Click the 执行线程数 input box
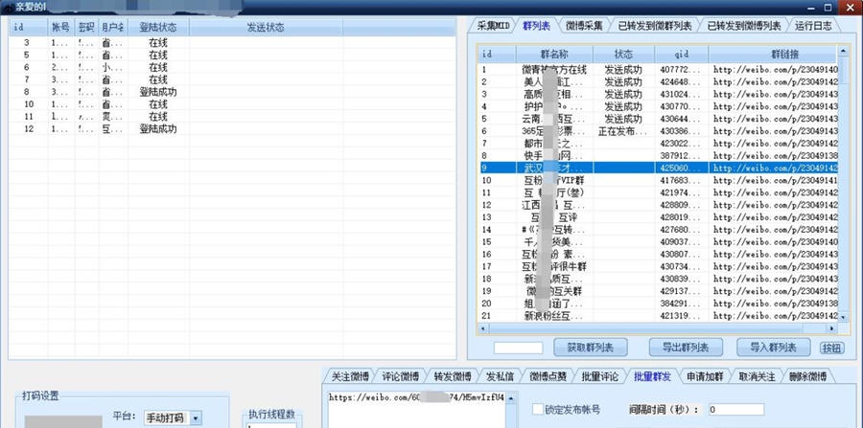Screen dimensions: 863x428 tap(271, 425)
